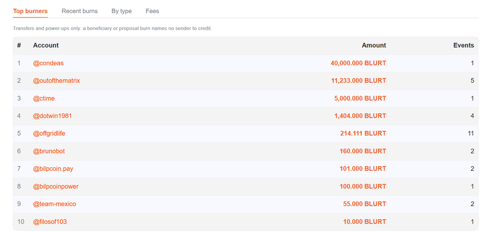This screenshot has width=480, height=232.
Task: Open the @outofthematrix account link
Action: pyautogui.click(x=56, y=81)
